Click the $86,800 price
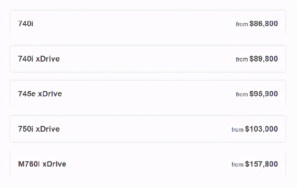 click(x=263, y=24)
